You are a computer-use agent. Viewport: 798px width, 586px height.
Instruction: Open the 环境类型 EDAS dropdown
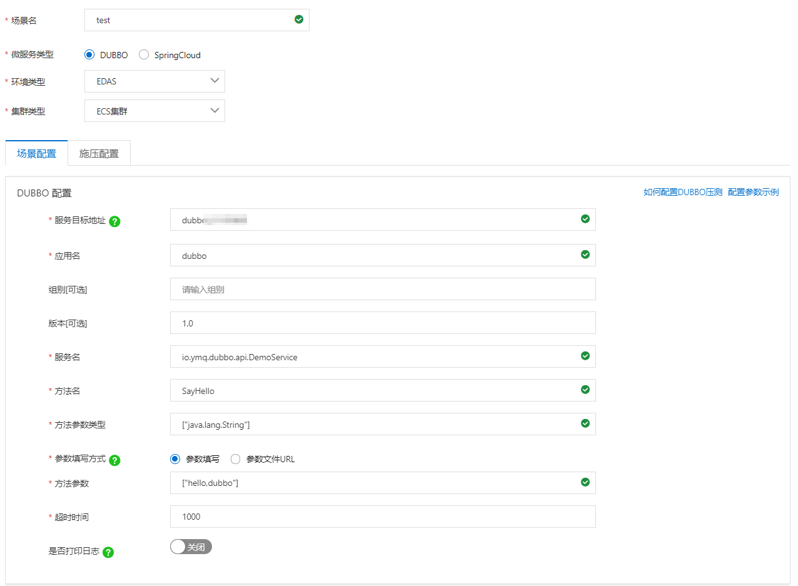tap(154, 81)
